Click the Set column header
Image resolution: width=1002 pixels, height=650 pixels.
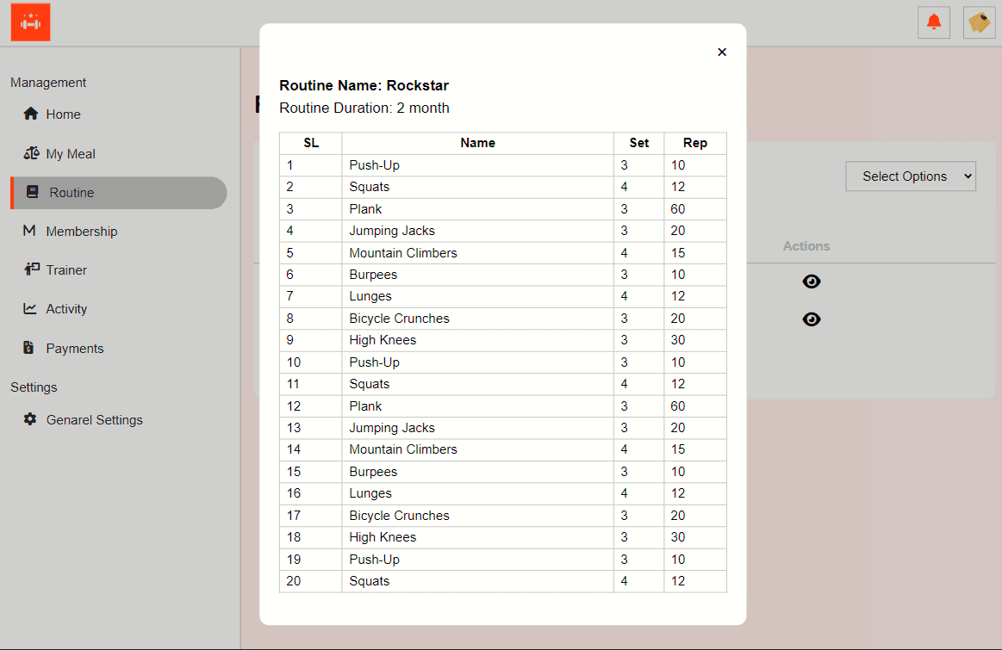[639, 143]
